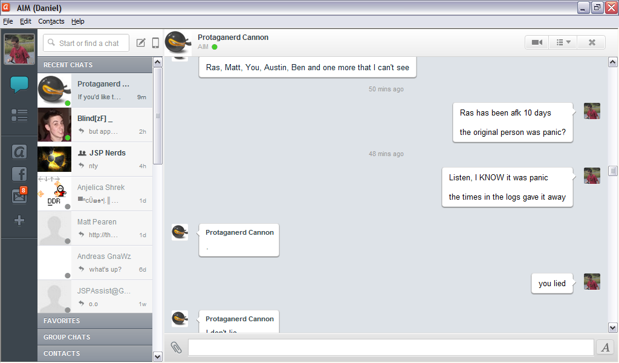The image size is (619, 363).
Task: Open the chats speech bubble sidebar icon
Action: (19, 84)
